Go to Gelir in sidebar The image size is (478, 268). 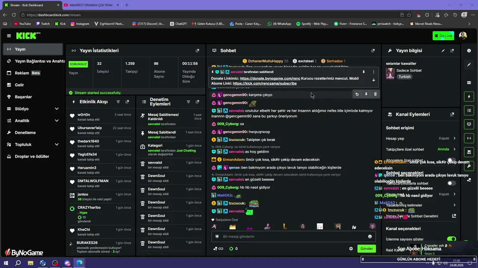click(33, 85)
